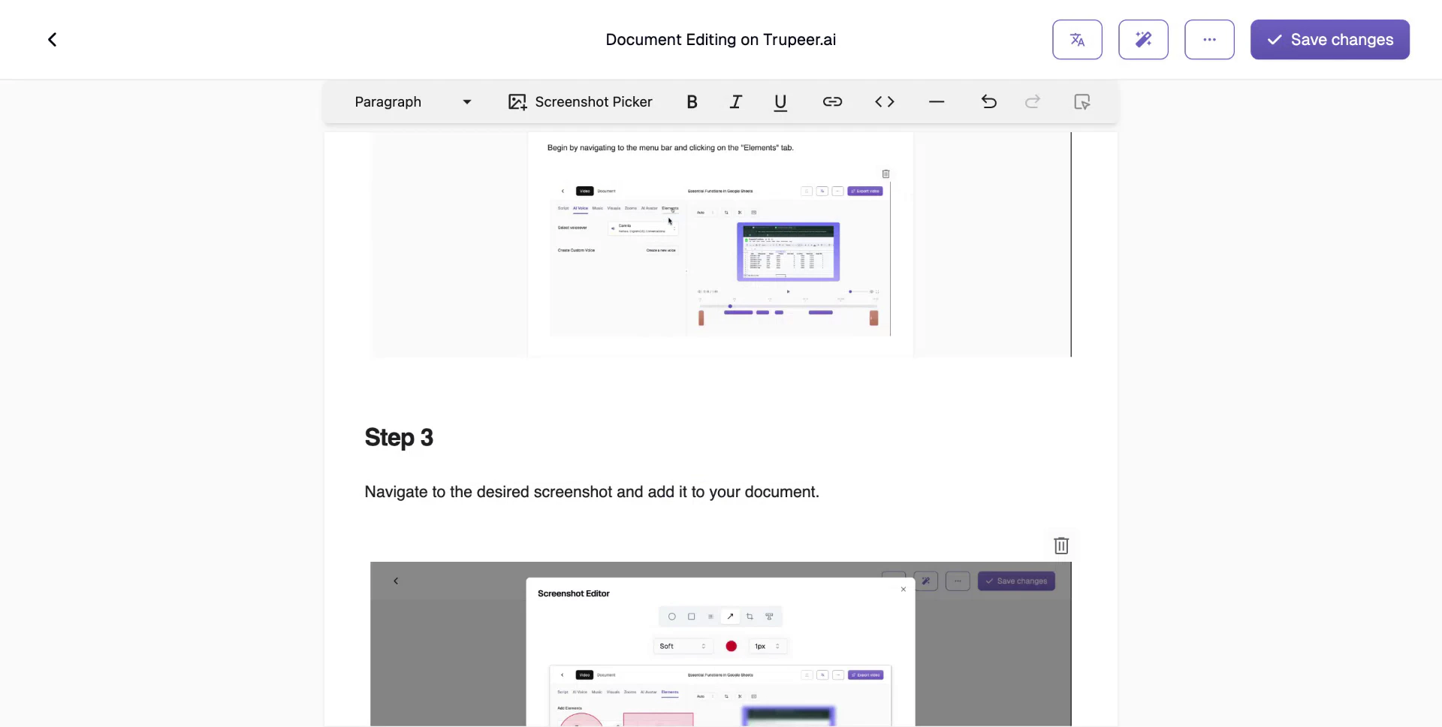The height and width of the screenshot is (727, 1442).
Task: Insert a horizontal divider line
Action: pyautogui.click(x=936, y=102)
